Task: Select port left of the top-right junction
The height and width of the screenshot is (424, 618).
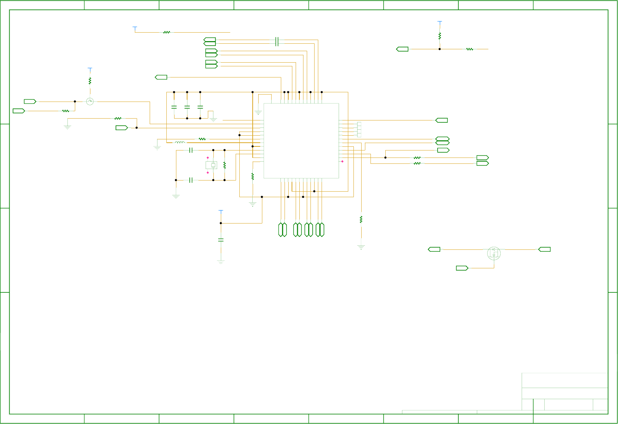Action: (x=402, y=49)
